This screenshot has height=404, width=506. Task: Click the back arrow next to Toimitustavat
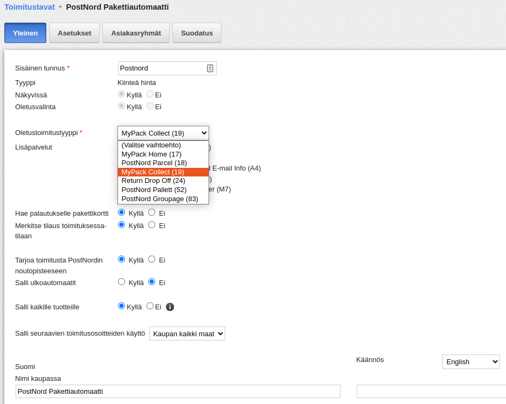coord(60,7)
